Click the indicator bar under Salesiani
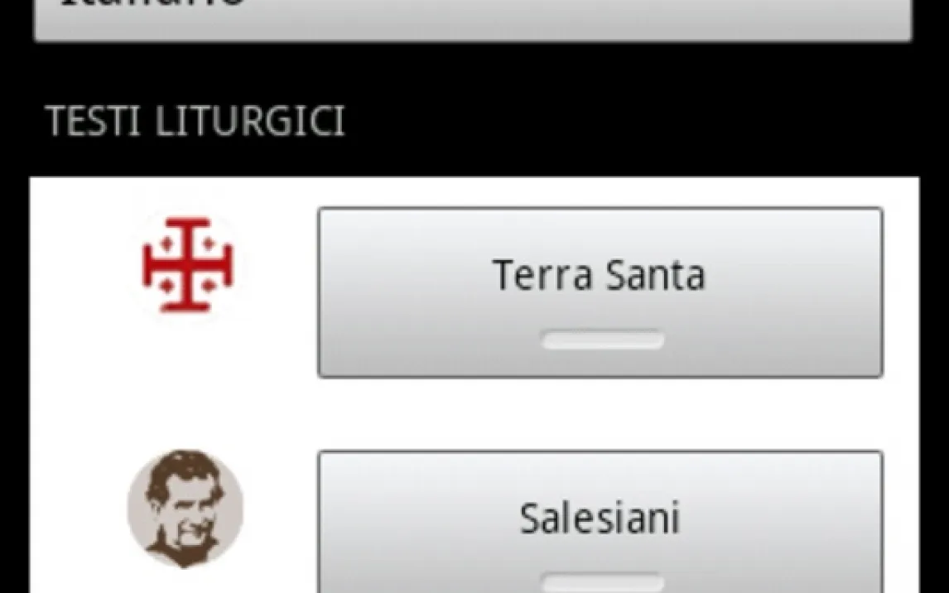The image size is (949, 593). point(603,582)
